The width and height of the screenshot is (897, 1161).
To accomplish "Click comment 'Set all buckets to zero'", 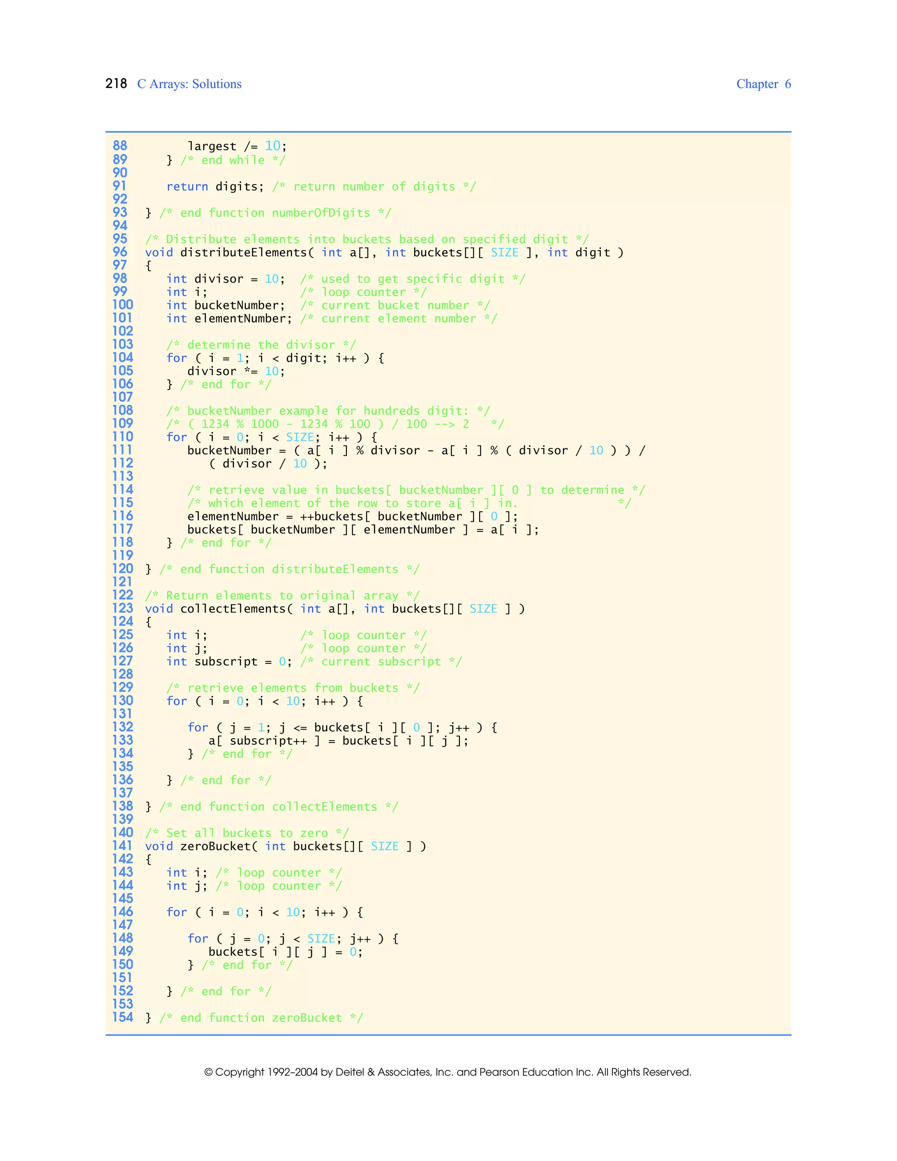I will [247, 833].
